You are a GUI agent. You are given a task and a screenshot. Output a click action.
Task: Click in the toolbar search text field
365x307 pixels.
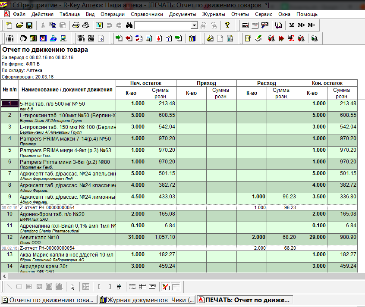pyautogui.click(x=162, y=25)
